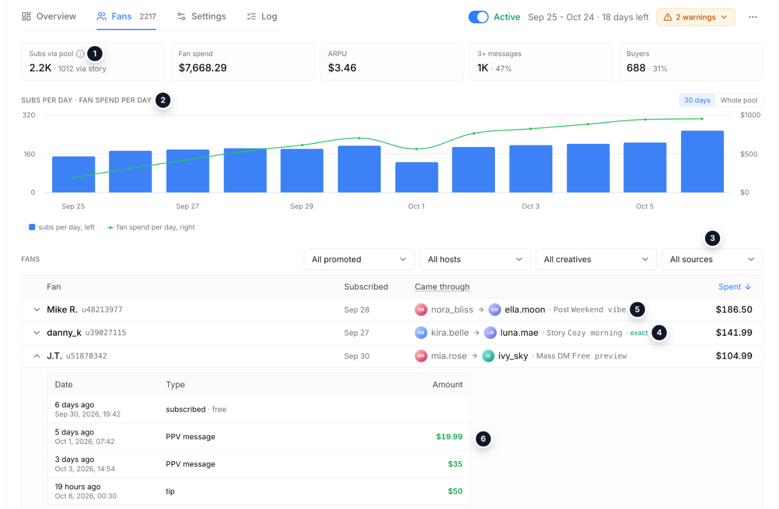Viewport: 779px width, 509px height.
Task: Sort fans by Spent column
Action: (x=735, y=287)
